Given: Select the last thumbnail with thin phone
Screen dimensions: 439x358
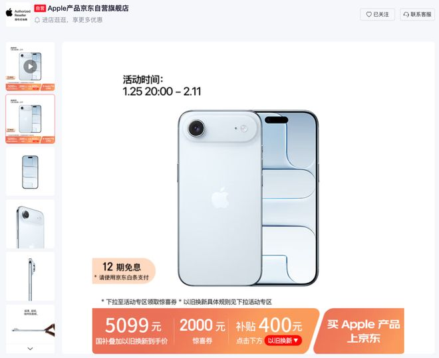Looking at the screenshot, I should [30, 324].
